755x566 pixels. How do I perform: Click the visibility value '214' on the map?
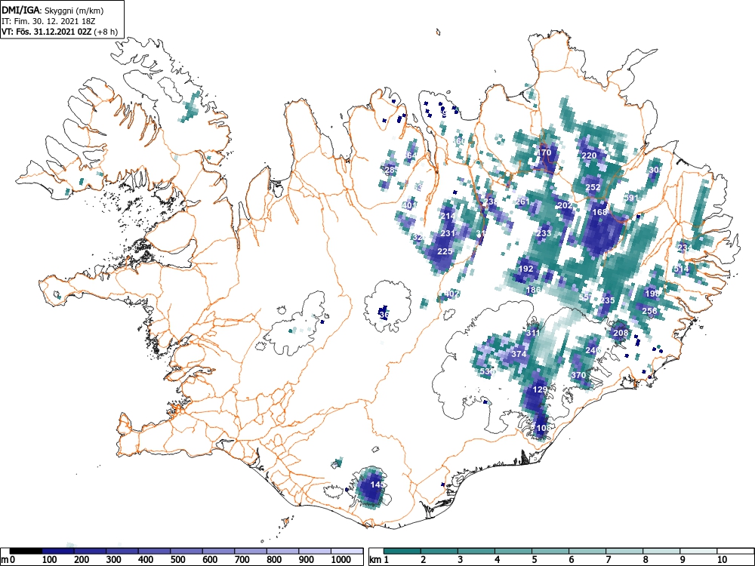[448, 216]
